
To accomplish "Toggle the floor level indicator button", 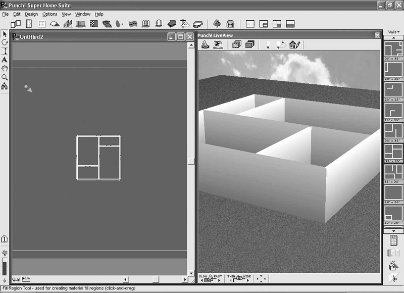I will pos(5,238).
